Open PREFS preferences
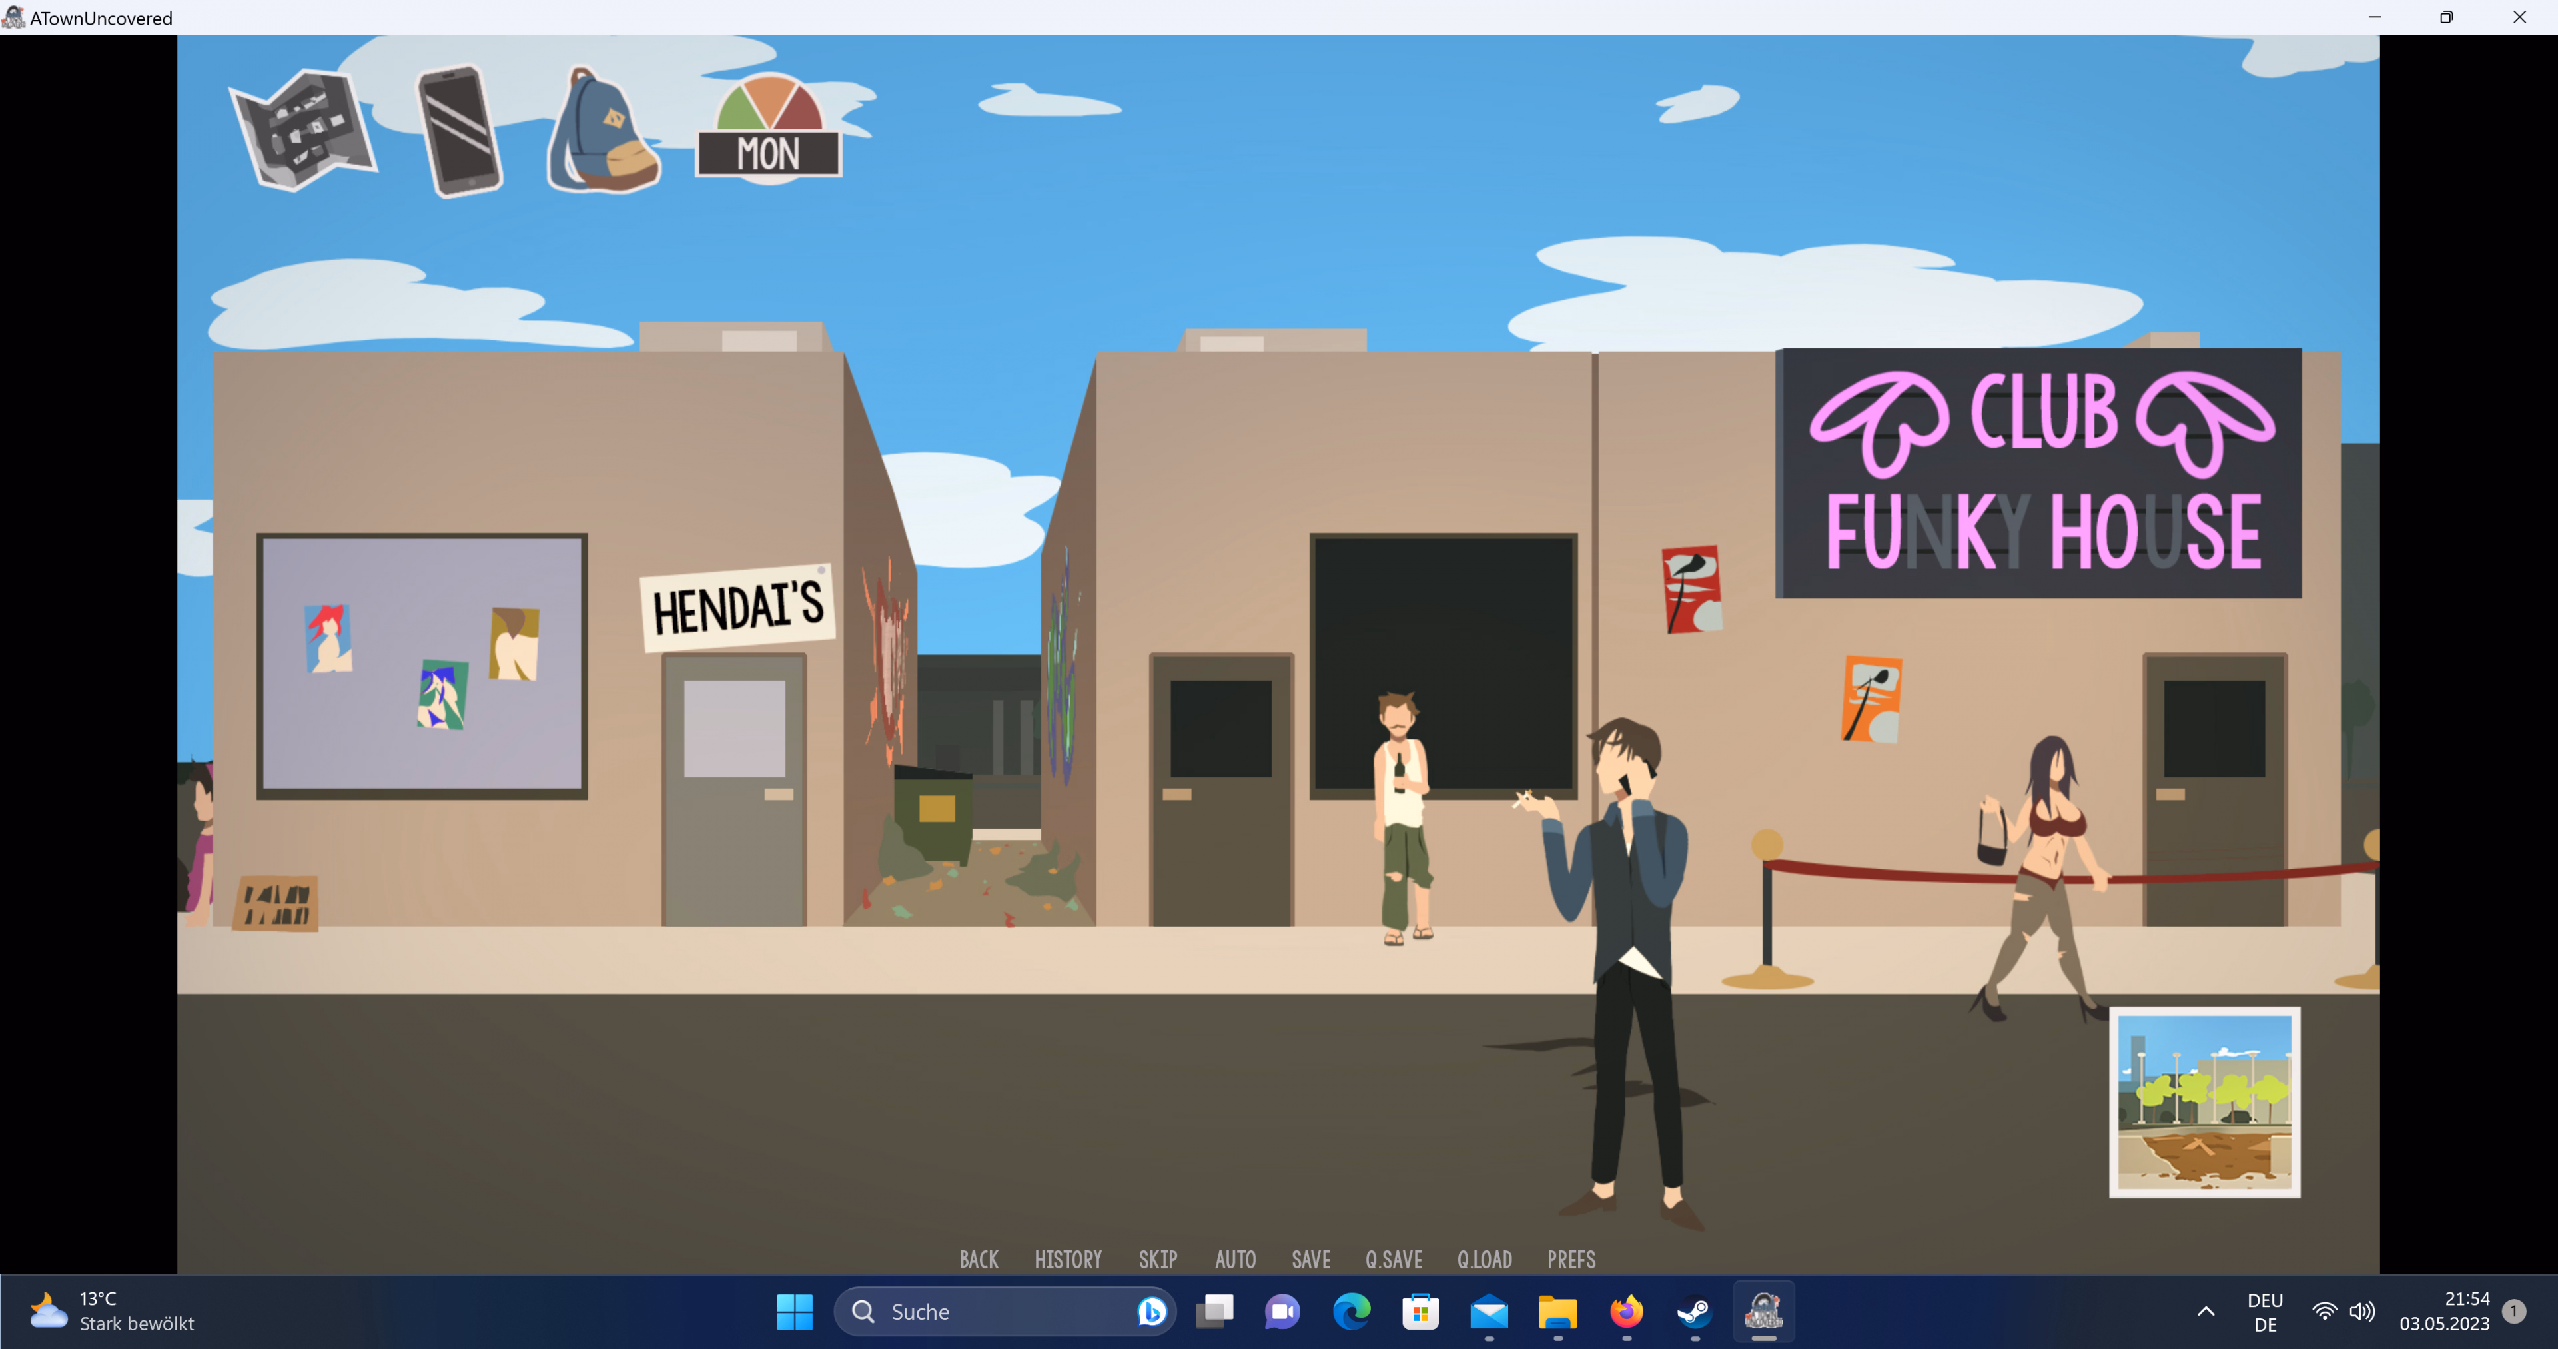Screen dimensions: 2558x1349 tap(1572, 1260)
